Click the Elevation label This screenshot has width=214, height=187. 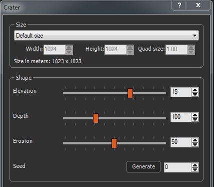[24, 91]
